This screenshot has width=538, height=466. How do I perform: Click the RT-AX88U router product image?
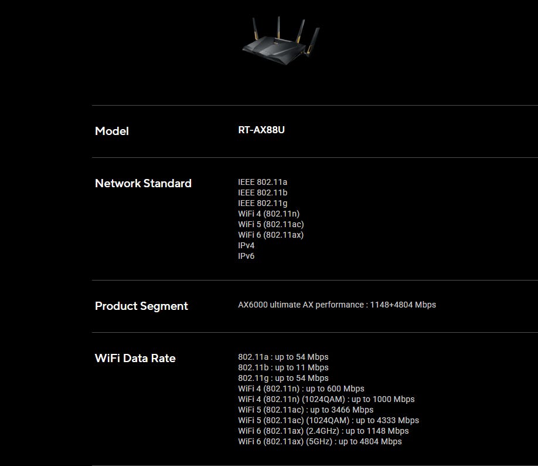[x=281, y=41]
